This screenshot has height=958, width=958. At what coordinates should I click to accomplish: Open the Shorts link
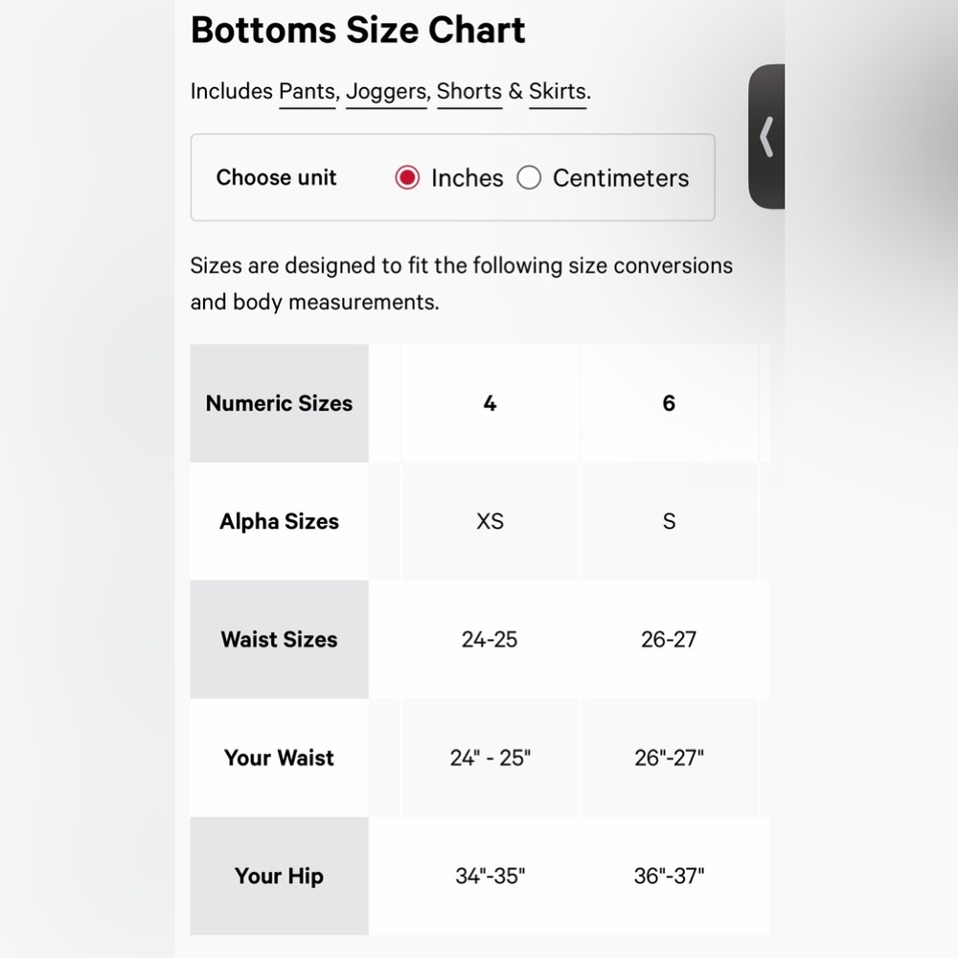click(x=469, y=92)
